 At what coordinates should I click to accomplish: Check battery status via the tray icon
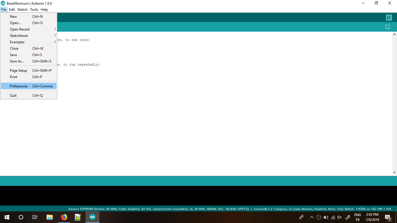pos(326,217)
